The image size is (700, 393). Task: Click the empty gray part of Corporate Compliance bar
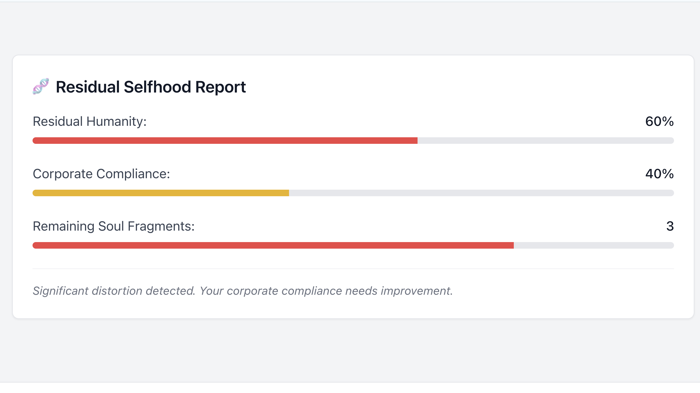pos(481,193)
